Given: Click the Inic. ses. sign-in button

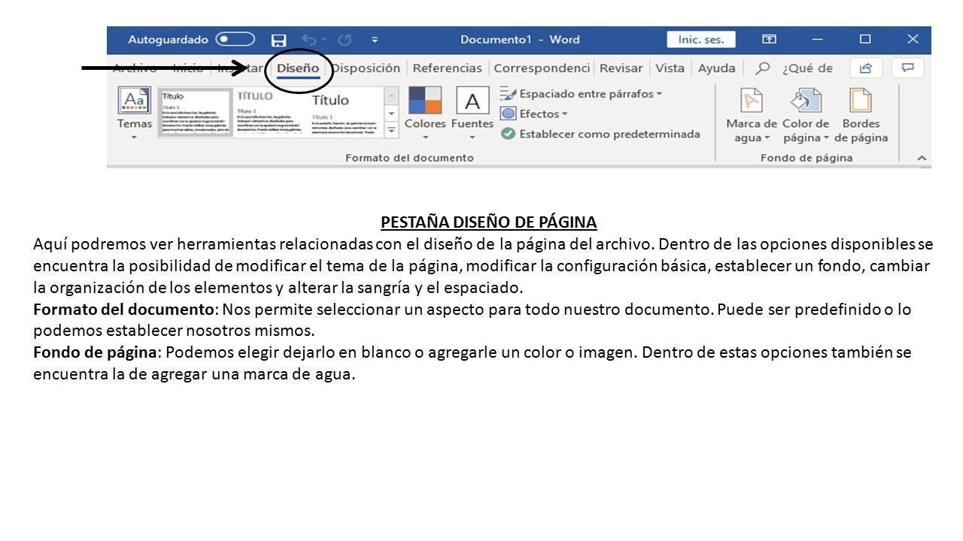Looking at the screenshot, I should click(x=701, y=40).
